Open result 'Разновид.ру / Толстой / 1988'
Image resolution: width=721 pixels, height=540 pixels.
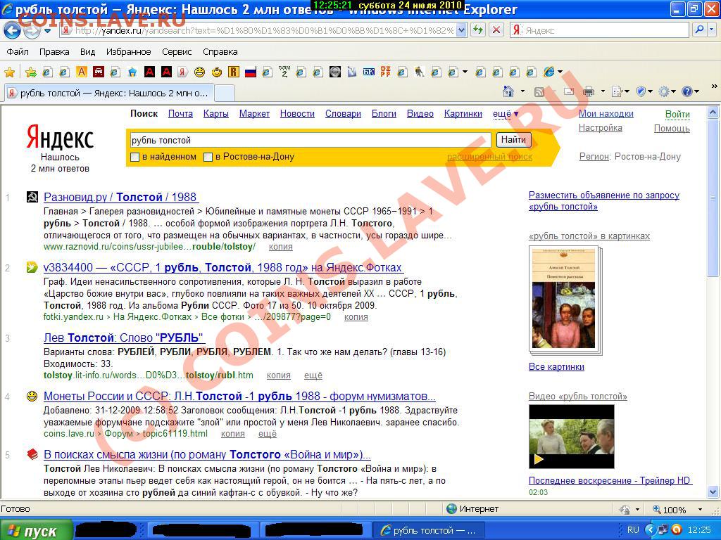pos(120,198)
